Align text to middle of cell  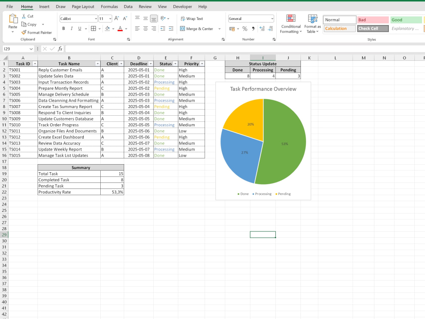(x=145, y=18)
